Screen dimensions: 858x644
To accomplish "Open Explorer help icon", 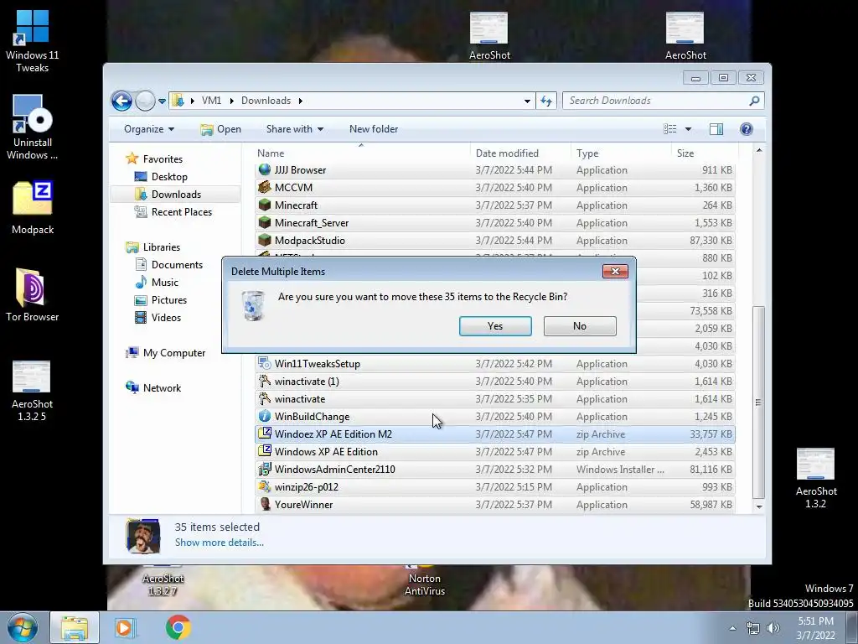I will [747, 129].
